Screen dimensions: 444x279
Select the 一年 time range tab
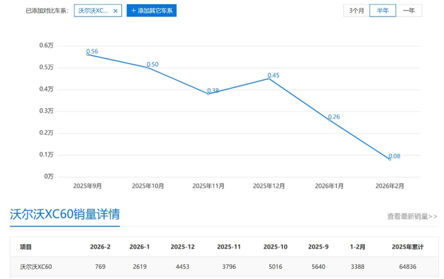409,11
